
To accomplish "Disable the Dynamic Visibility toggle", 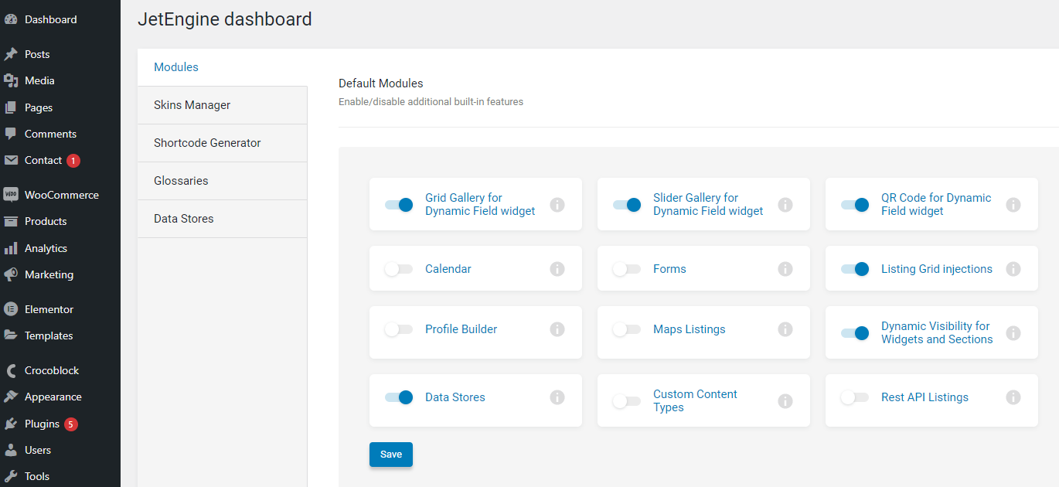I will (855, 333).
